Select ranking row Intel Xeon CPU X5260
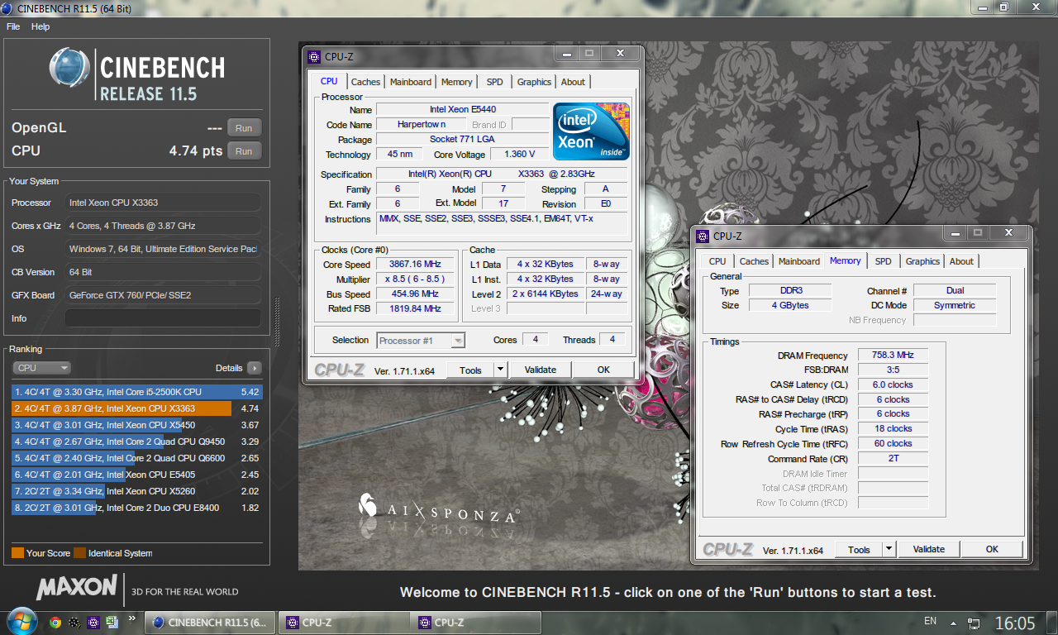This screenshot has height=635, width=1058. pyautogui.click(x=137, y=491)
